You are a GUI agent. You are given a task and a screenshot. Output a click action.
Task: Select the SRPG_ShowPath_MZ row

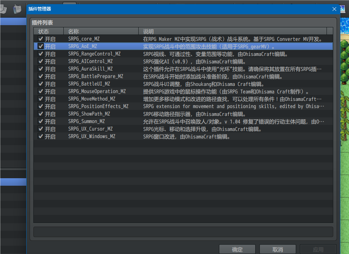click(183, 114)
